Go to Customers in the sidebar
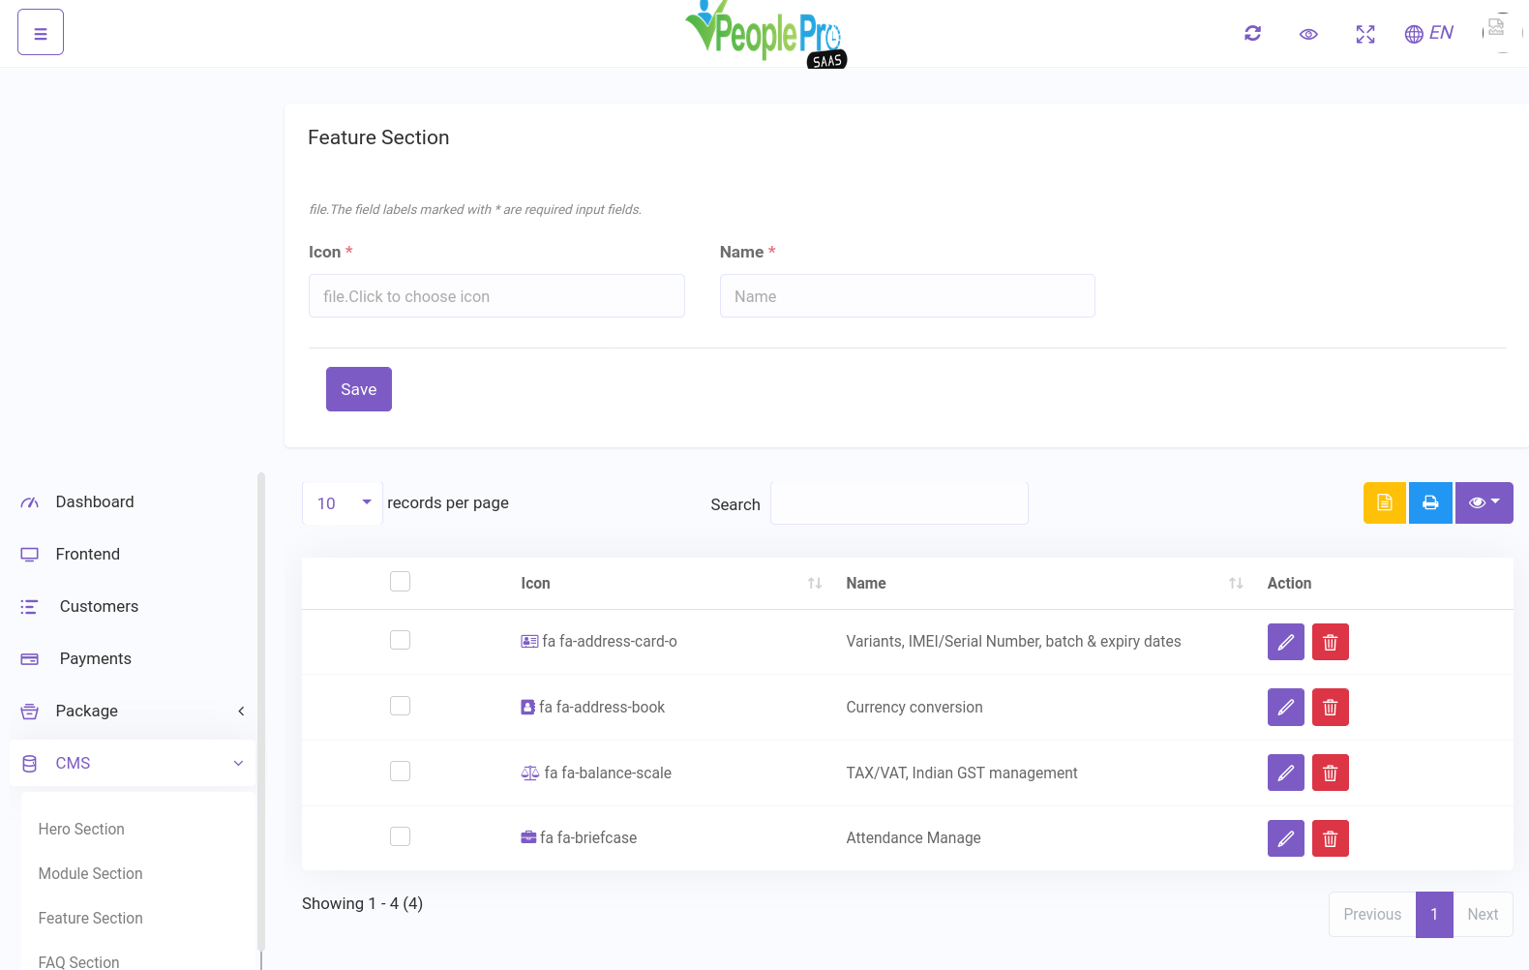 (x=99, y=607)
